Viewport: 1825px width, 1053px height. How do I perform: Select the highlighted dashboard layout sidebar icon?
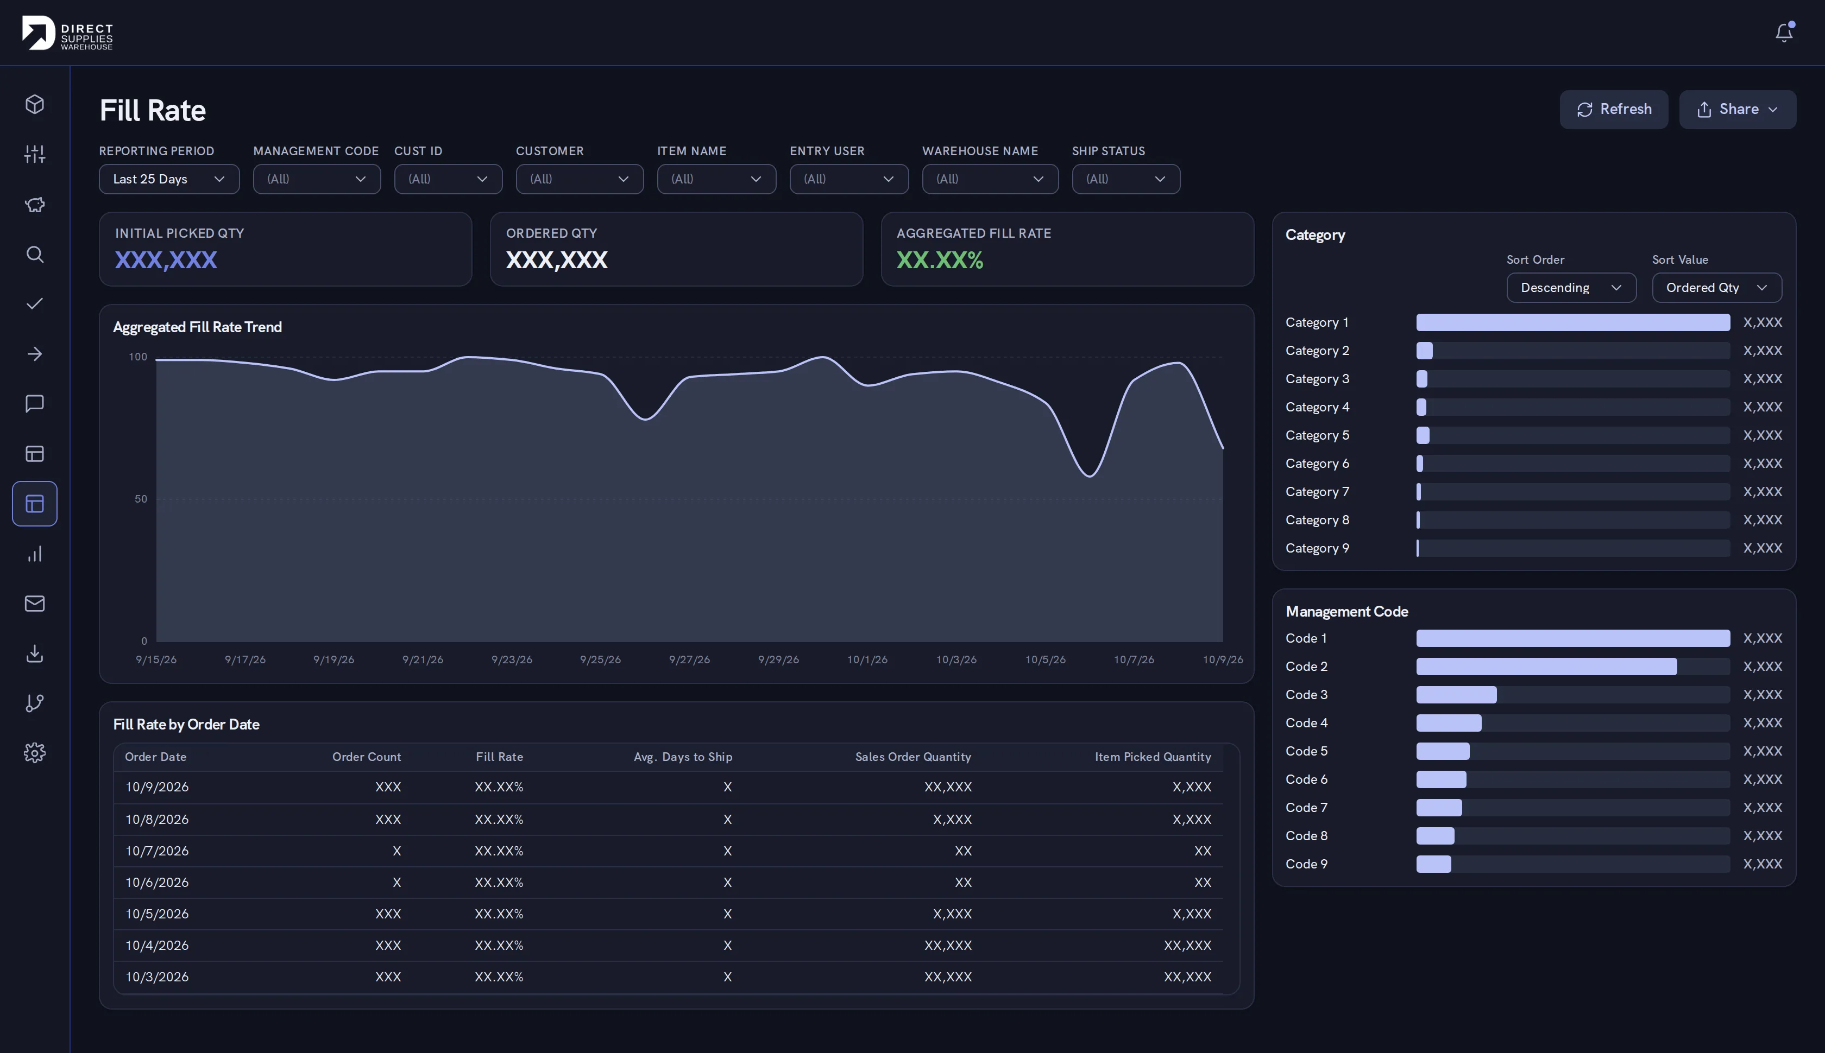(x=35, y=503)
